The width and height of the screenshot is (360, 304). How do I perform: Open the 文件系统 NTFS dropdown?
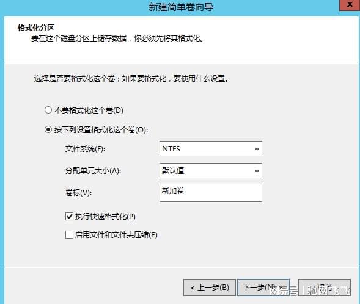tap(210, 149)
